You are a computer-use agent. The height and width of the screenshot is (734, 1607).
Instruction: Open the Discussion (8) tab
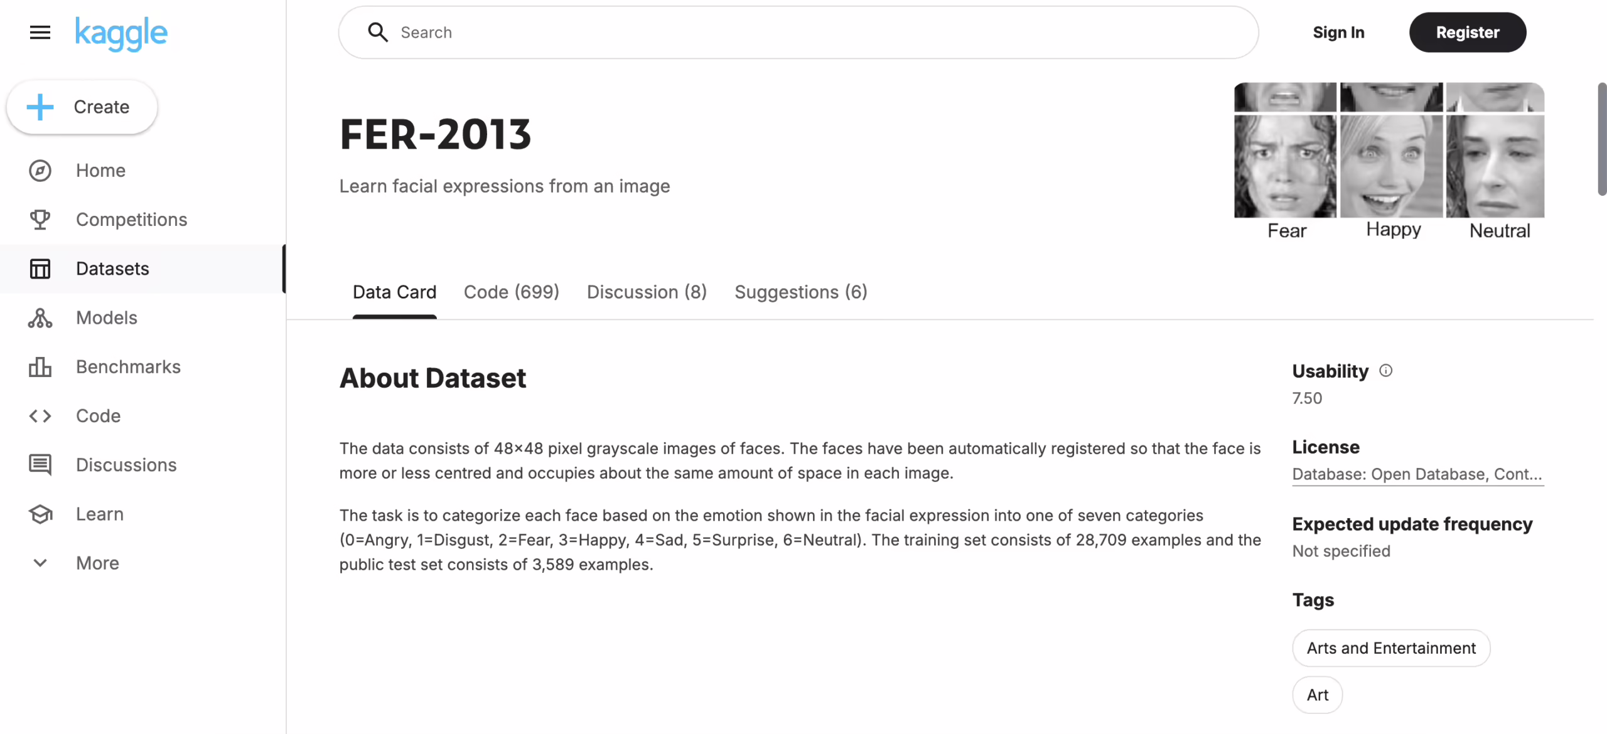coord(647,292)
